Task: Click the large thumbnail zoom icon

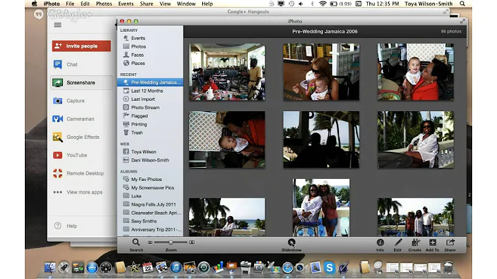Action: [x=192, y=242]
